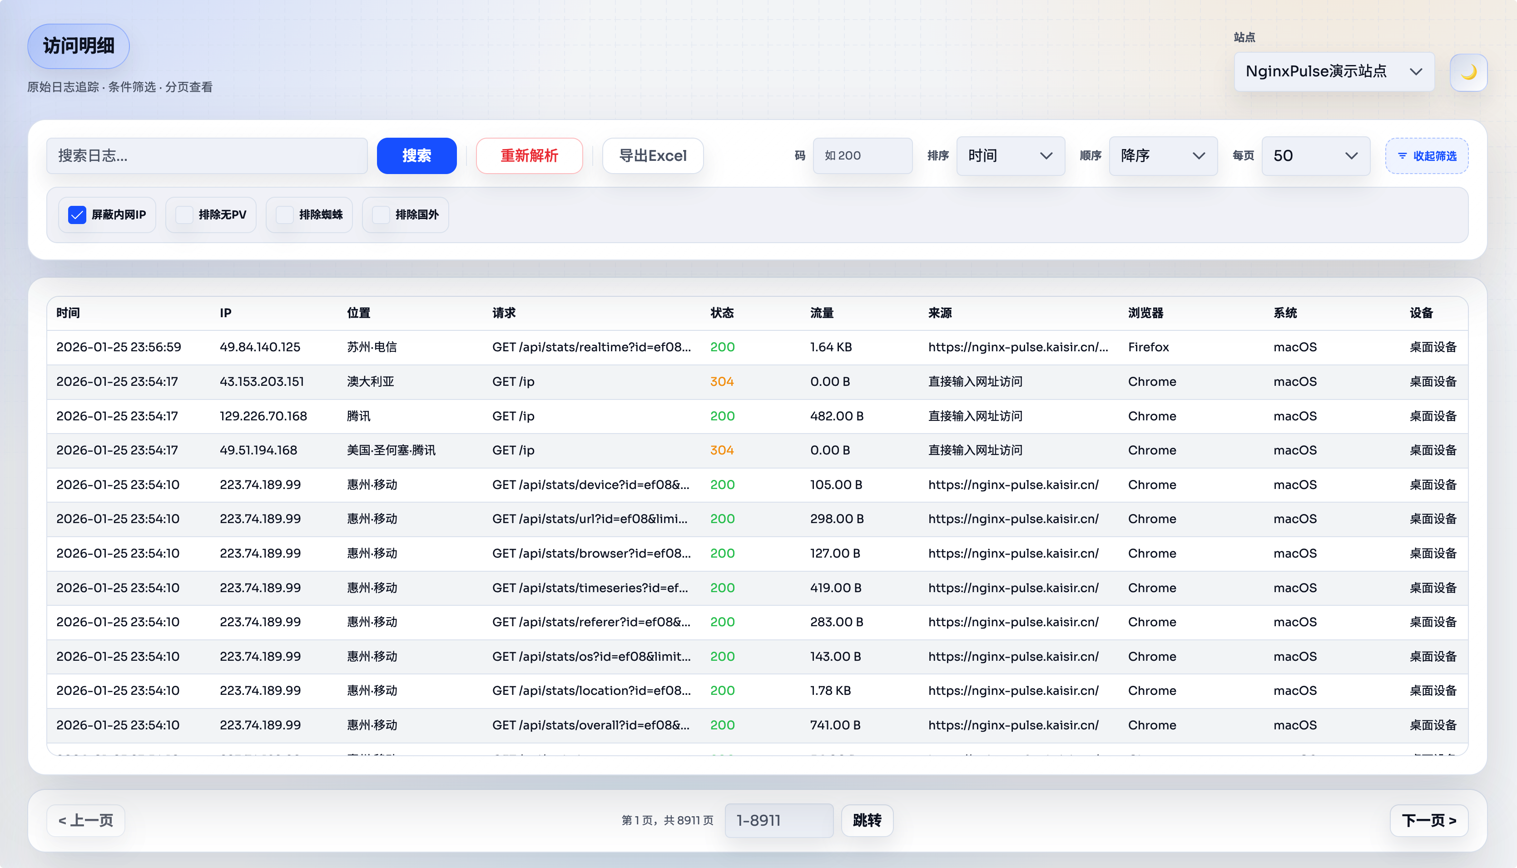Uncheck the 屏蔽内网IP checkbox
The width and height of the screenshot is (1517, 868).
[x=77, y=215]
